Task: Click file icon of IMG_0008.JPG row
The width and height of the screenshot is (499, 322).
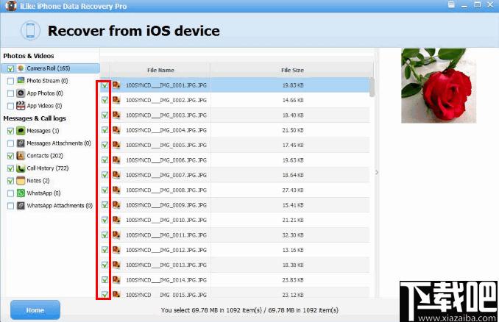Action: click(x=116, y=190)
